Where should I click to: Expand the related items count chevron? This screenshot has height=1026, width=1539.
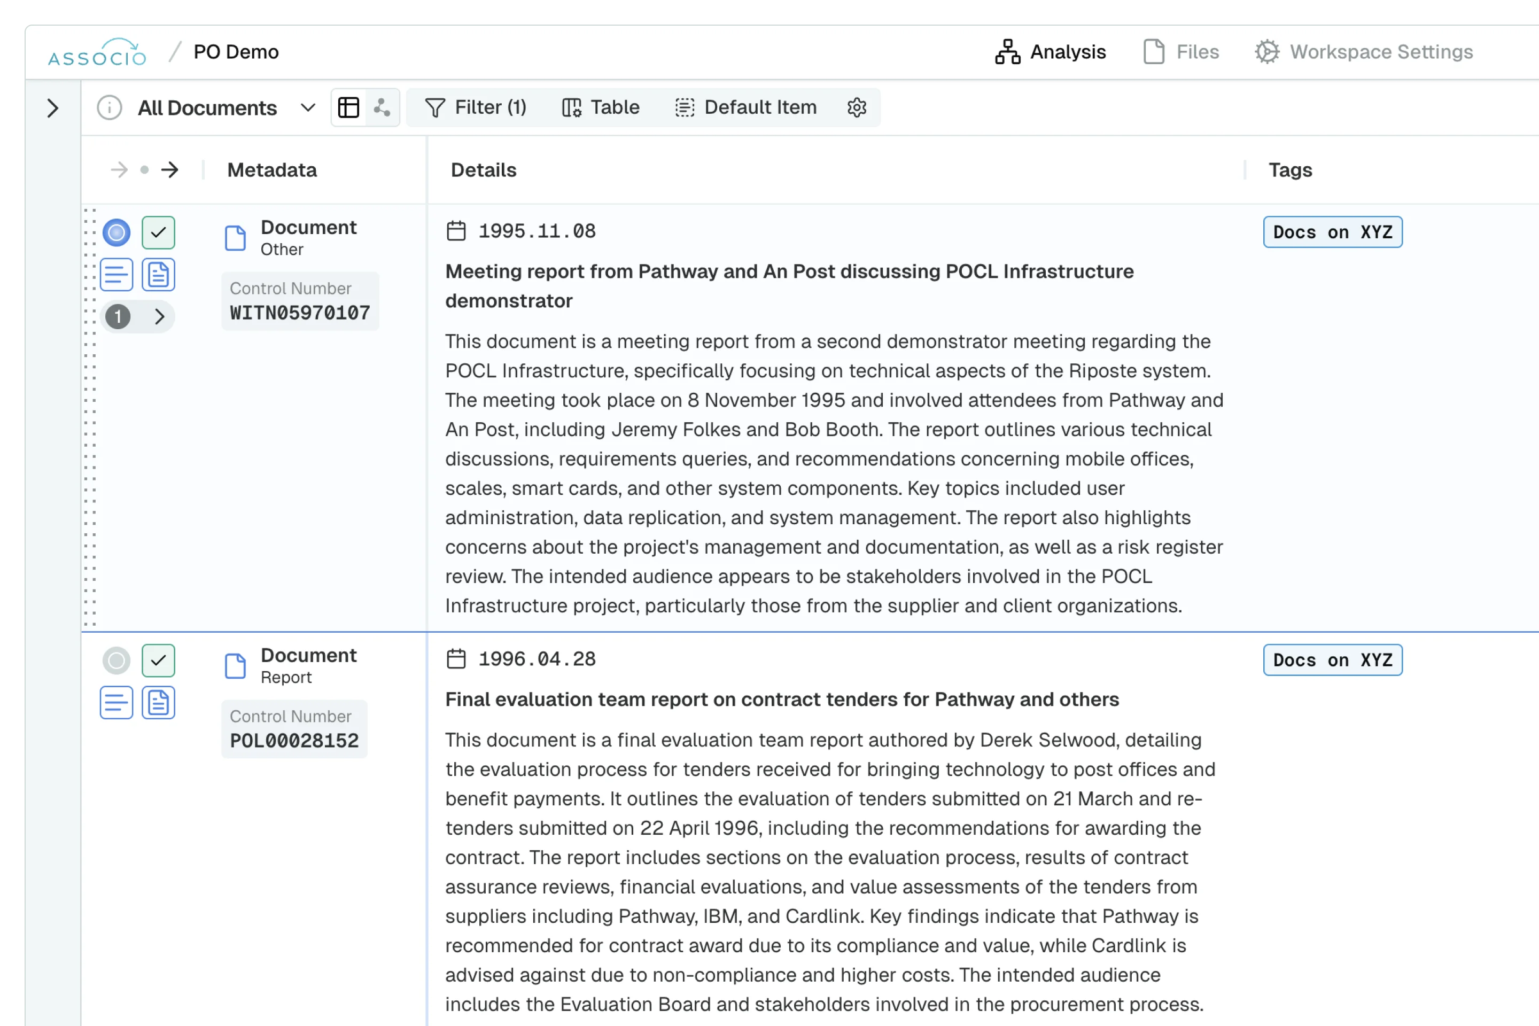pyautogui.click(x=159, y=317)
